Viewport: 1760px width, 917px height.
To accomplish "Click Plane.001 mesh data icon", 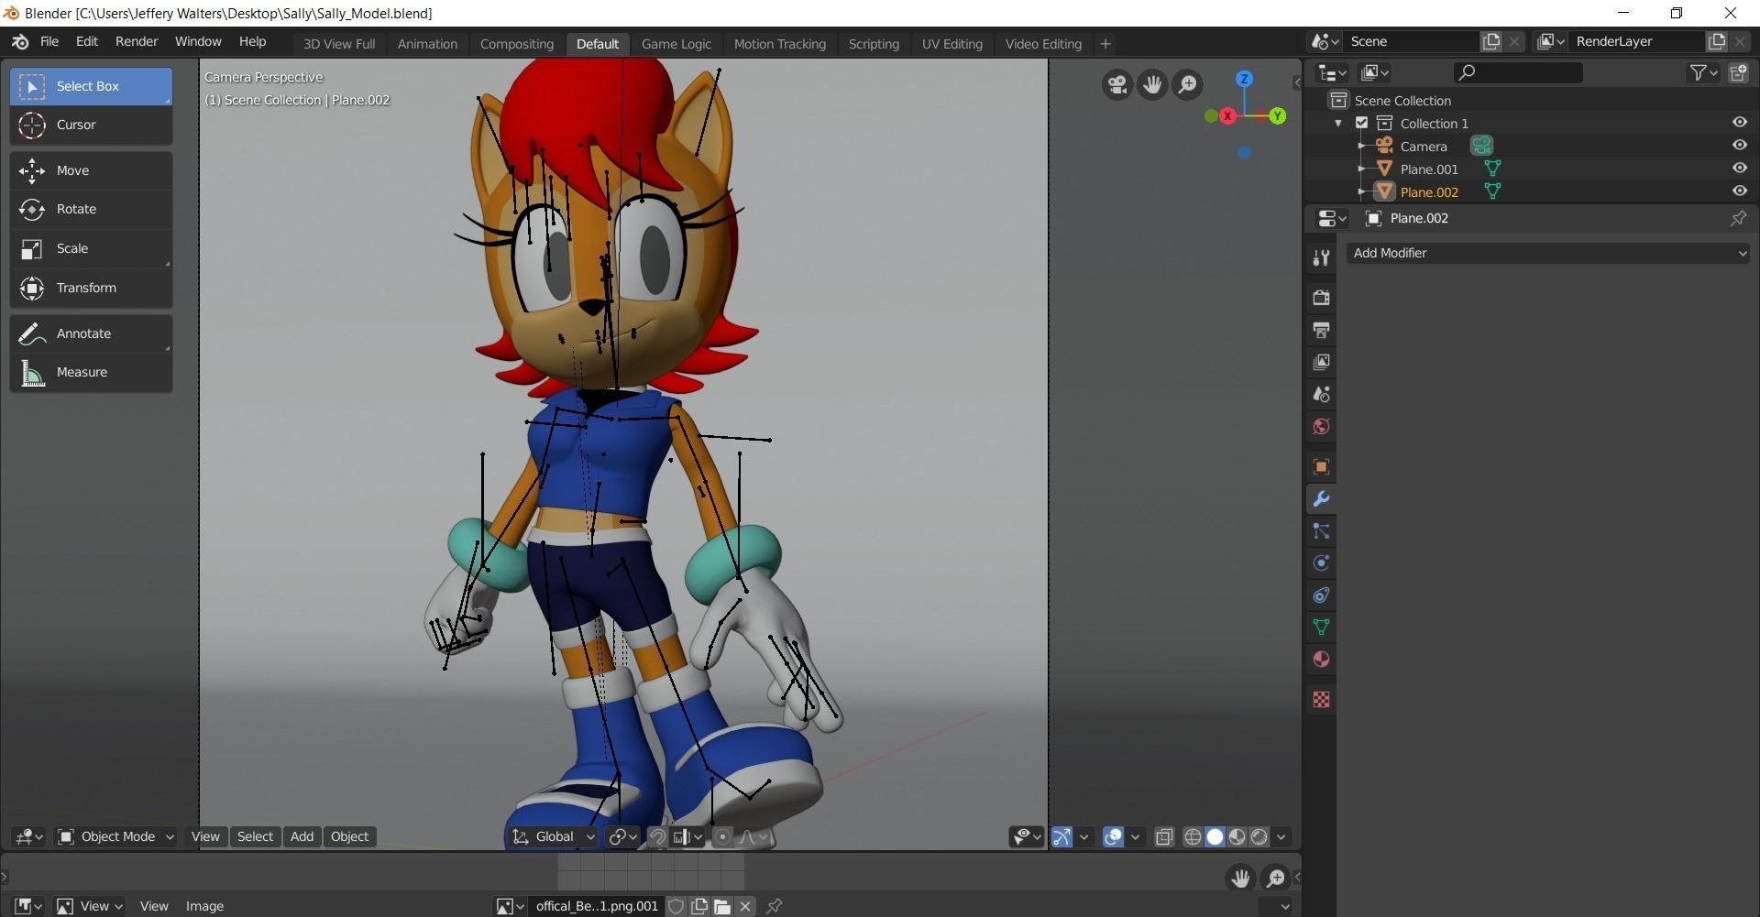I will point(1492,169).
